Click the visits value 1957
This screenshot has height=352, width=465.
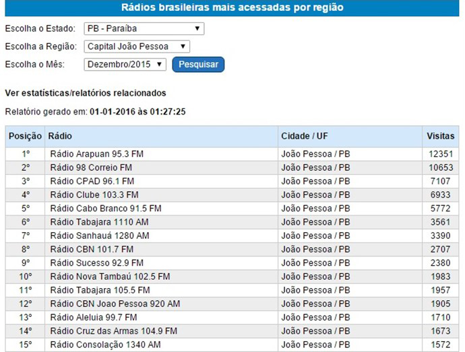[x=440, y=290]
